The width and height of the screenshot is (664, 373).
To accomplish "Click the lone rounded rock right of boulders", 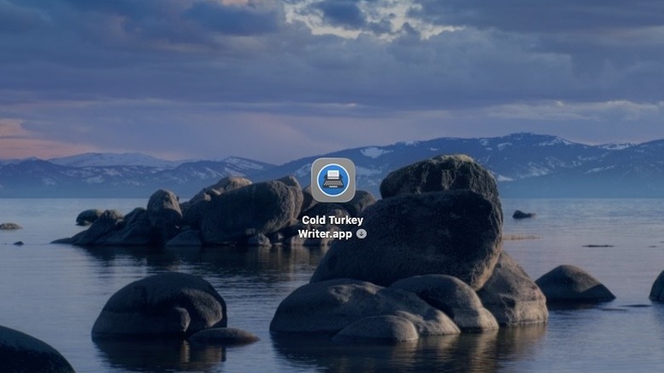I will [x=573, y=284].
